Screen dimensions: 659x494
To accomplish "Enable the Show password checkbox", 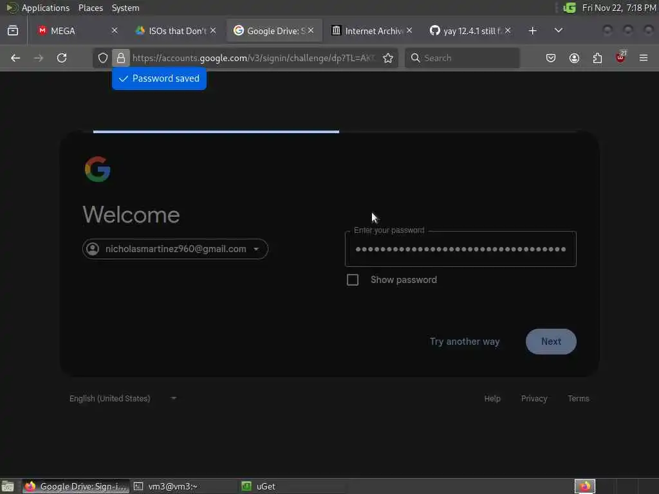I will click(x=353, y=280).
